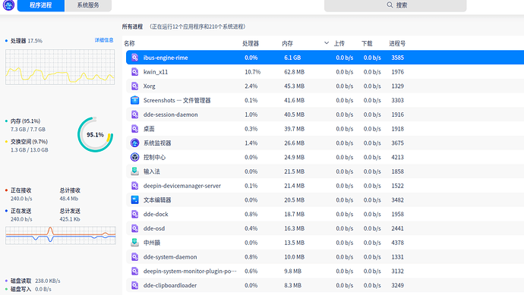The image size is (524, 295).
Task: Select the 桌面 process name
Action: coord(149,129)
